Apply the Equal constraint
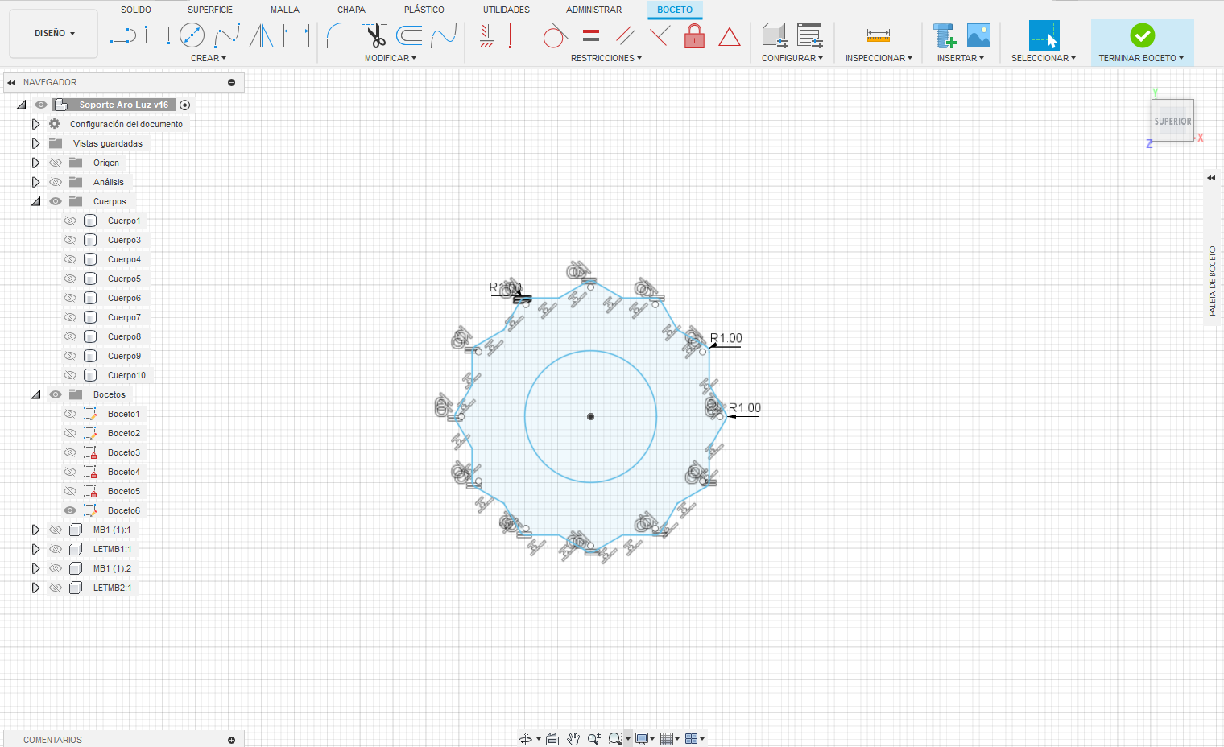This screenshot has height=747, width=1224. pyautogui.click(x=591, y=35)
